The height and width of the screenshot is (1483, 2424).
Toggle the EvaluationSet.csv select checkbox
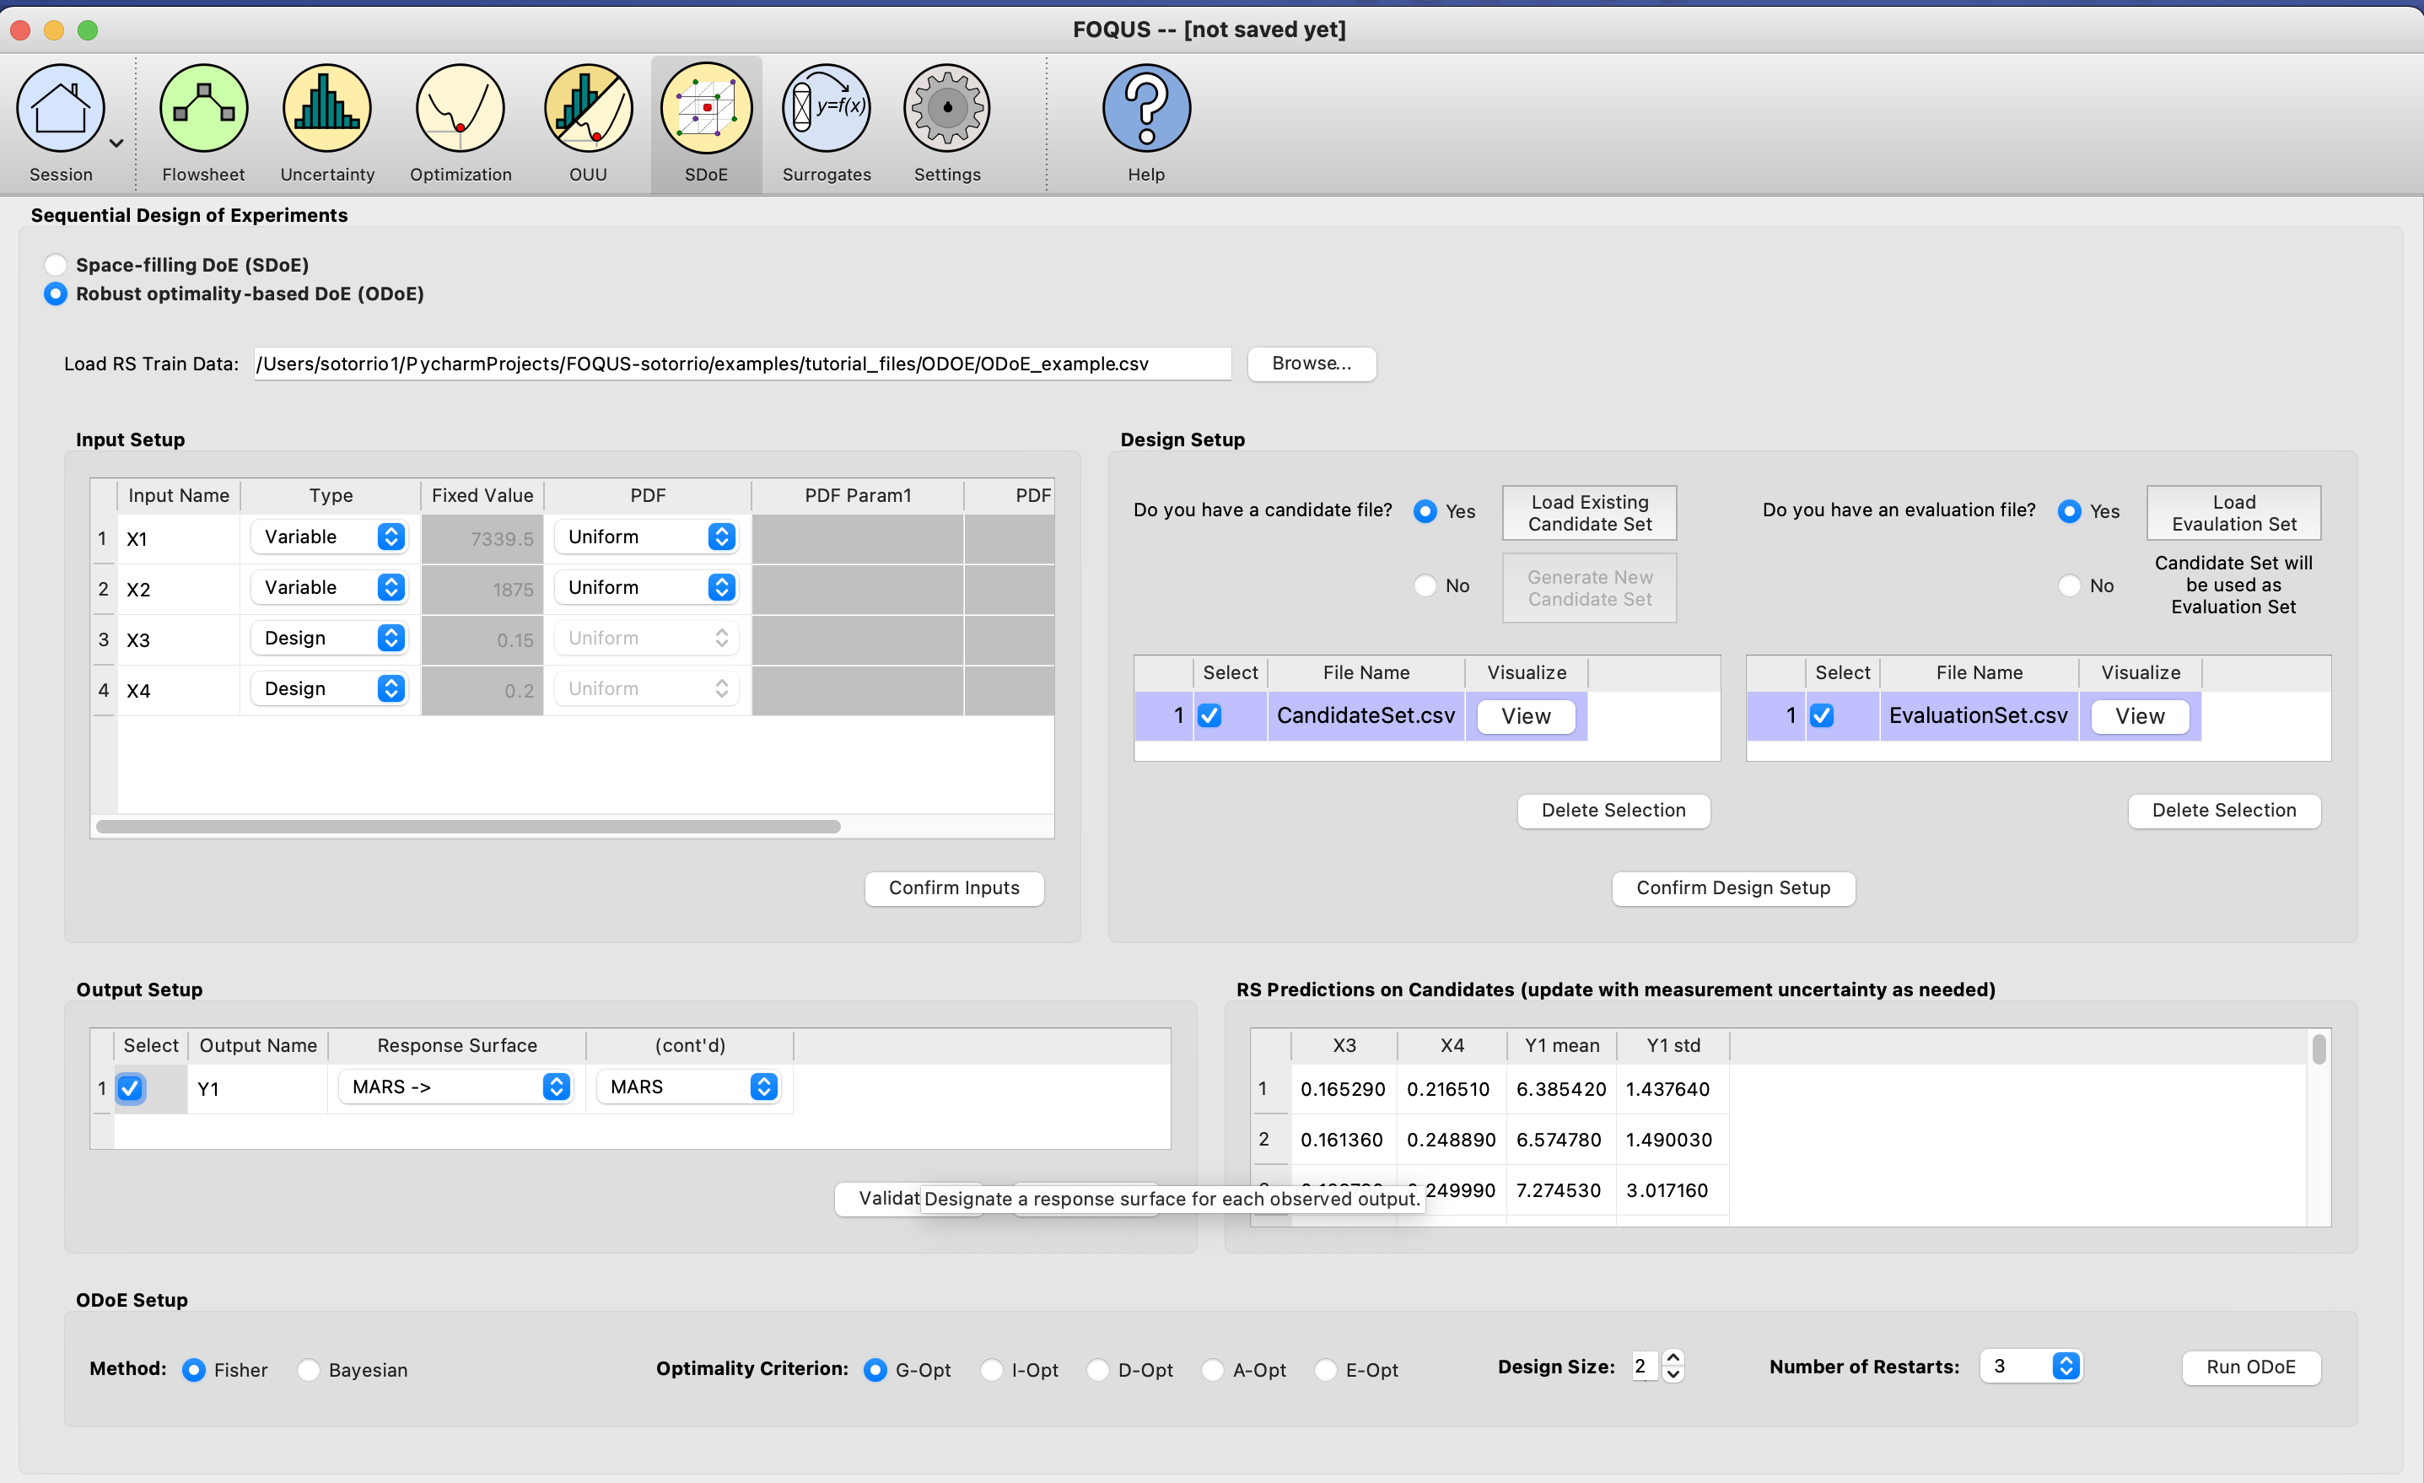click(1821, 715)
